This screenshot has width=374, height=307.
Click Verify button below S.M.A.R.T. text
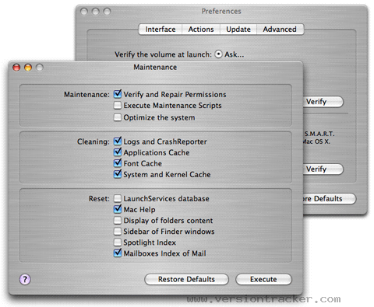(323, 169)
